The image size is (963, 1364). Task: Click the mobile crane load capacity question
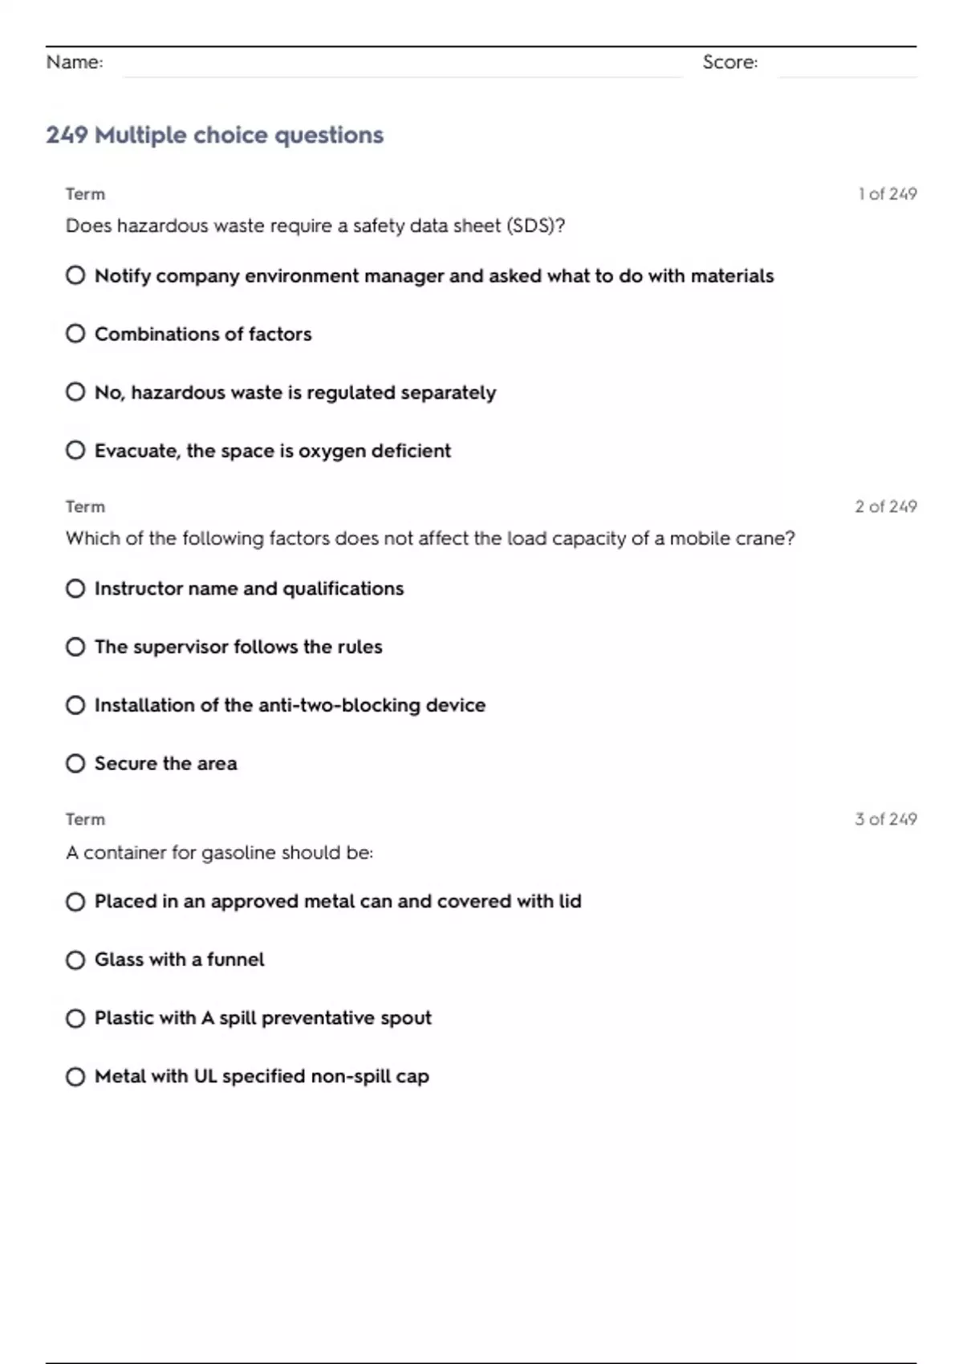coord(430,538)
